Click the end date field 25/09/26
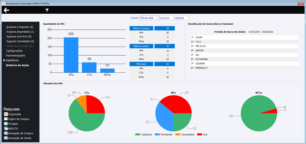This screenshot has width=306, height=144. (x=181, y=18)
